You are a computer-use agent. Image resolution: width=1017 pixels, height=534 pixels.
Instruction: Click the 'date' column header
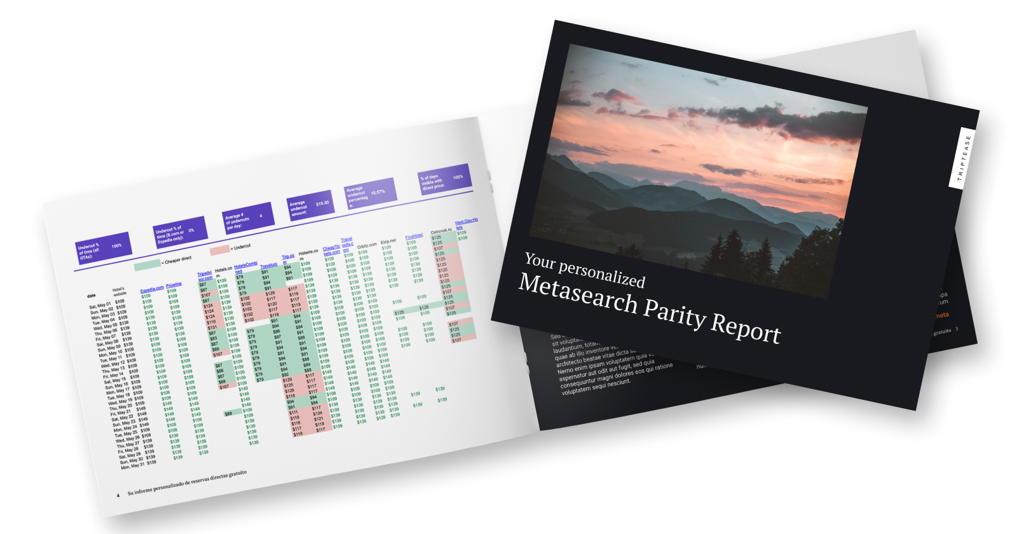[92, 296]
